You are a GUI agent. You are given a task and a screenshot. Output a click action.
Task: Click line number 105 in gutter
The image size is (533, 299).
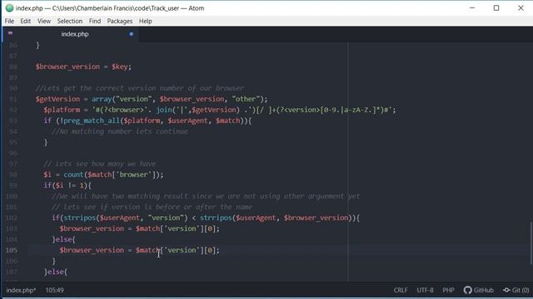coord(12,250)
